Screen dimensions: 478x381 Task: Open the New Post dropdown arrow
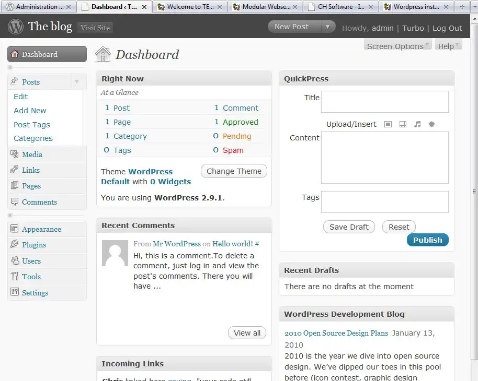click(327, 27)
